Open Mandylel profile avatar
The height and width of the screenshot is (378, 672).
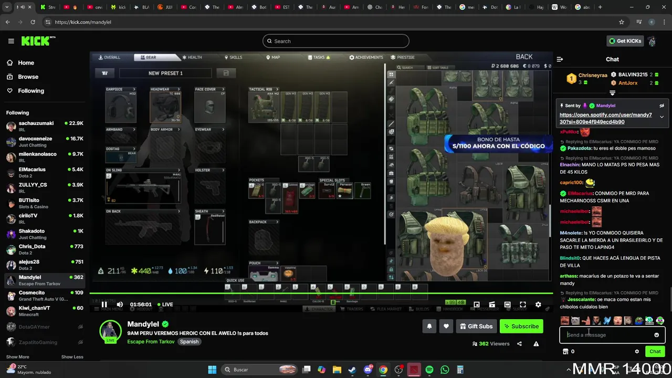110,331
